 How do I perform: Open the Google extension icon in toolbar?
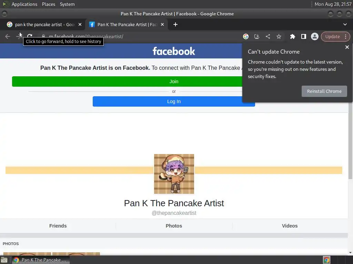[245, 36]
